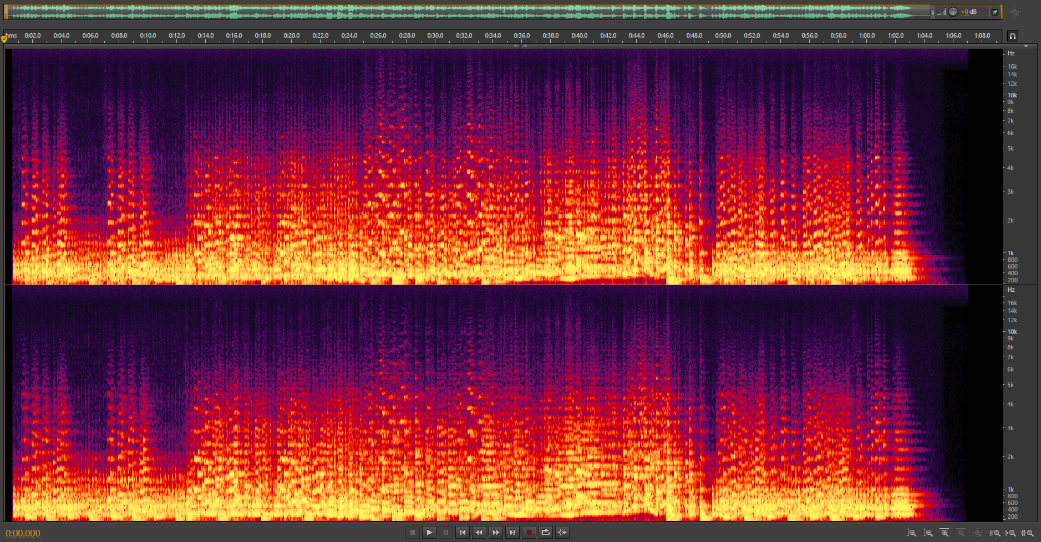Viewport: 1041px width, 542px height.
Task: Move playhead to next marker
Action: coord(512,532)
